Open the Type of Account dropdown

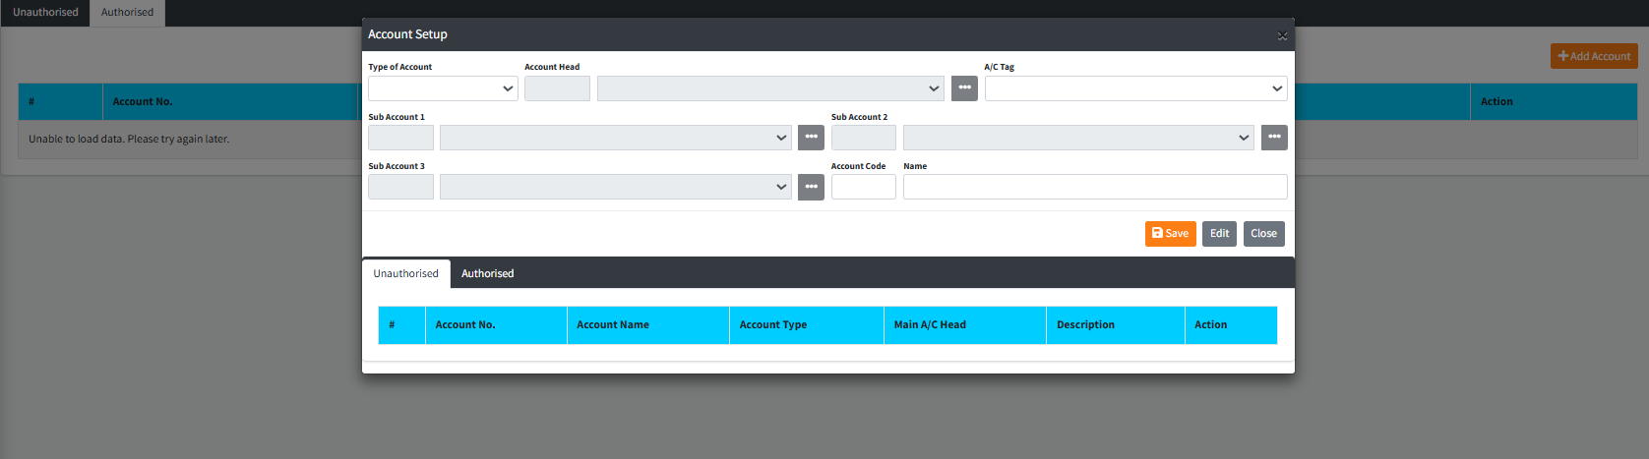[443, 88]
